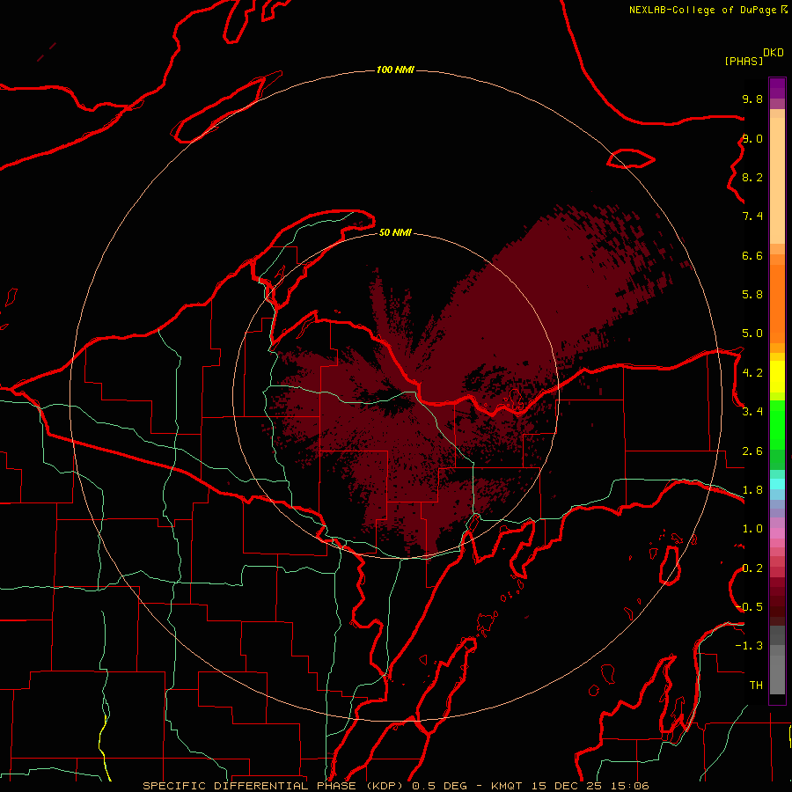Image resolution: width=792 pixels, height=792 pixels.
Task: Select the -0.5 scale value
Action: tap(749, 607)
